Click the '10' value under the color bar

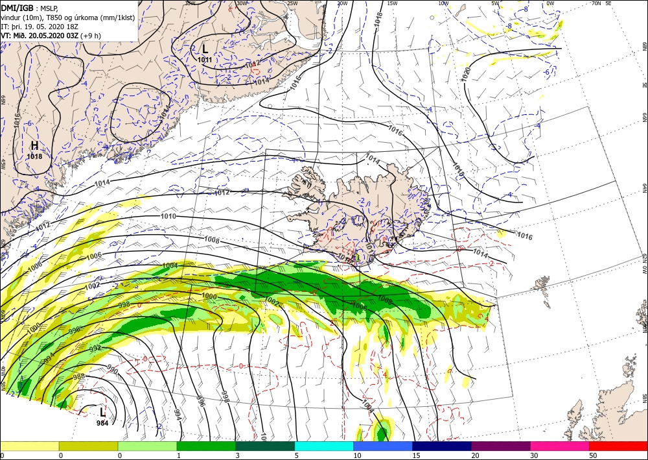click(x=357, y=455)
